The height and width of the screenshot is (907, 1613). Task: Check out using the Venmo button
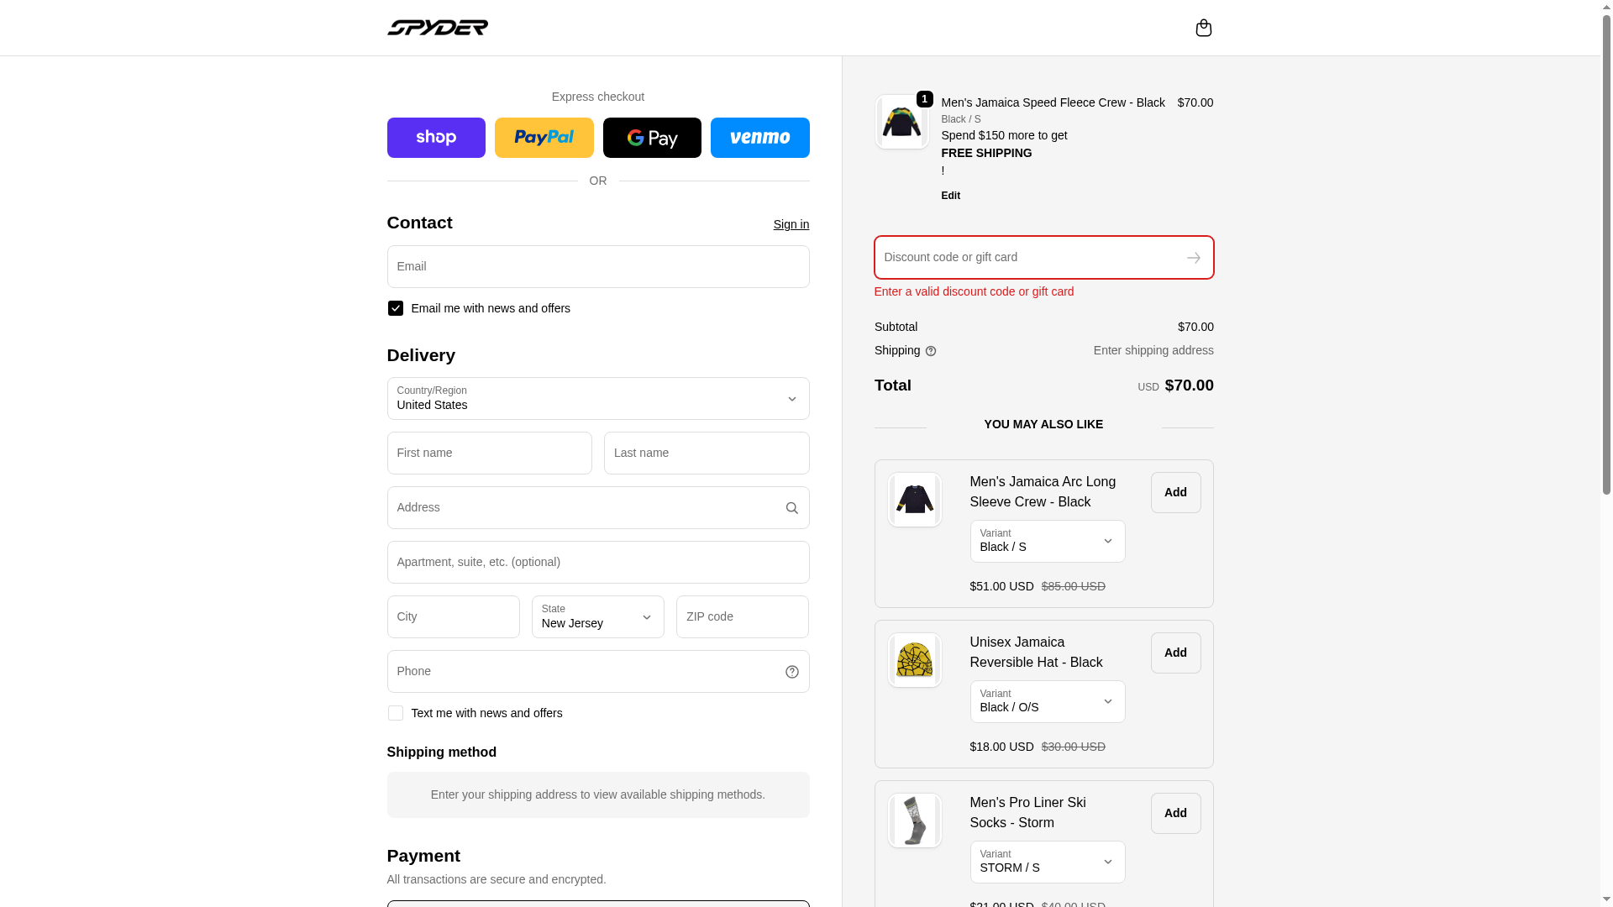pyautogui.click(x=759, y=138)
